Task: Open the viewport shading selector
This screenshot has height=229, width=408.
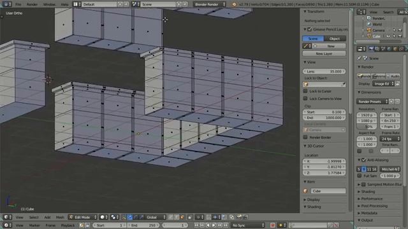Action: [x=103, y=217]
